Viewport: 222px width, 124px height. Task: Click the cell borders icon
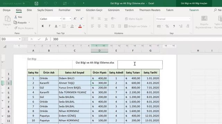click(x=64, y=26)
